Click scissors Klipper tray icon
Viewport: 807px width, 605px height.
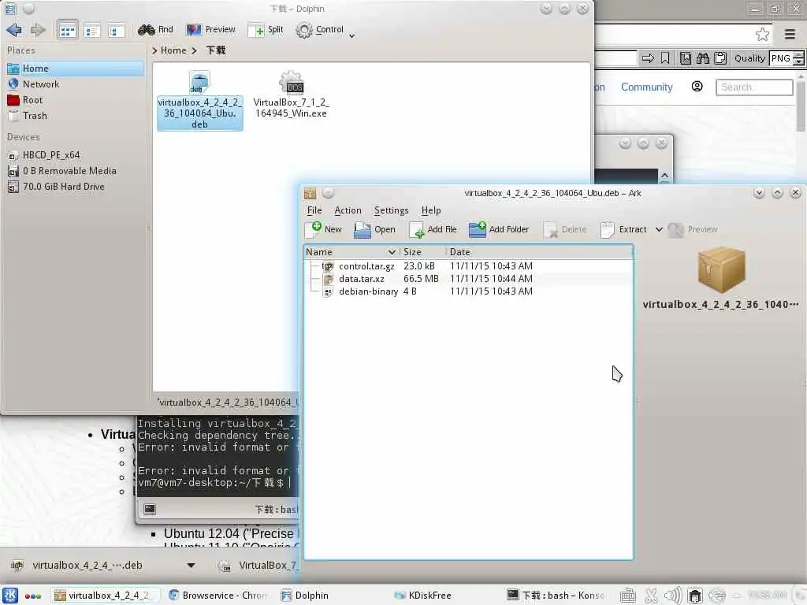(651, 596)
